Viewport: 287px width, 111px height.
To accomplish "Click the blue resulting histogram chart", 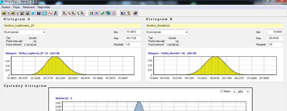I will [x=154, y=106].
